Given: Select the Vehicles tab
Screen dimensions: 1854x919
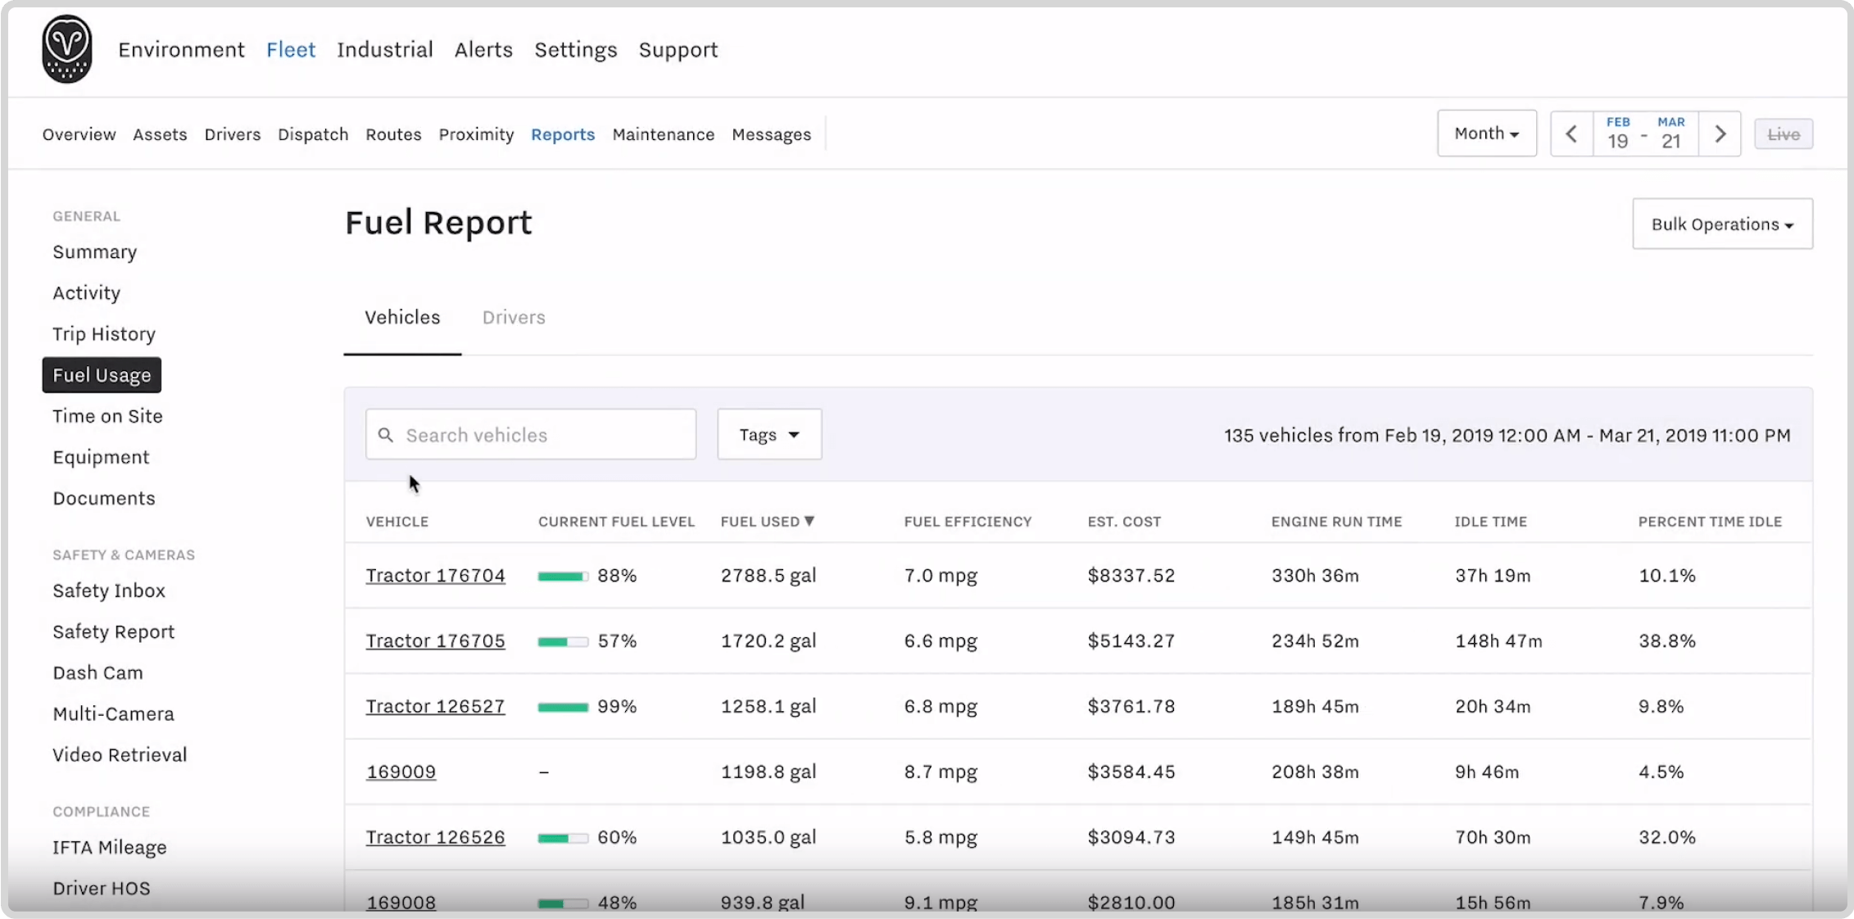Looking at the screenshot, I should point(401,317).
